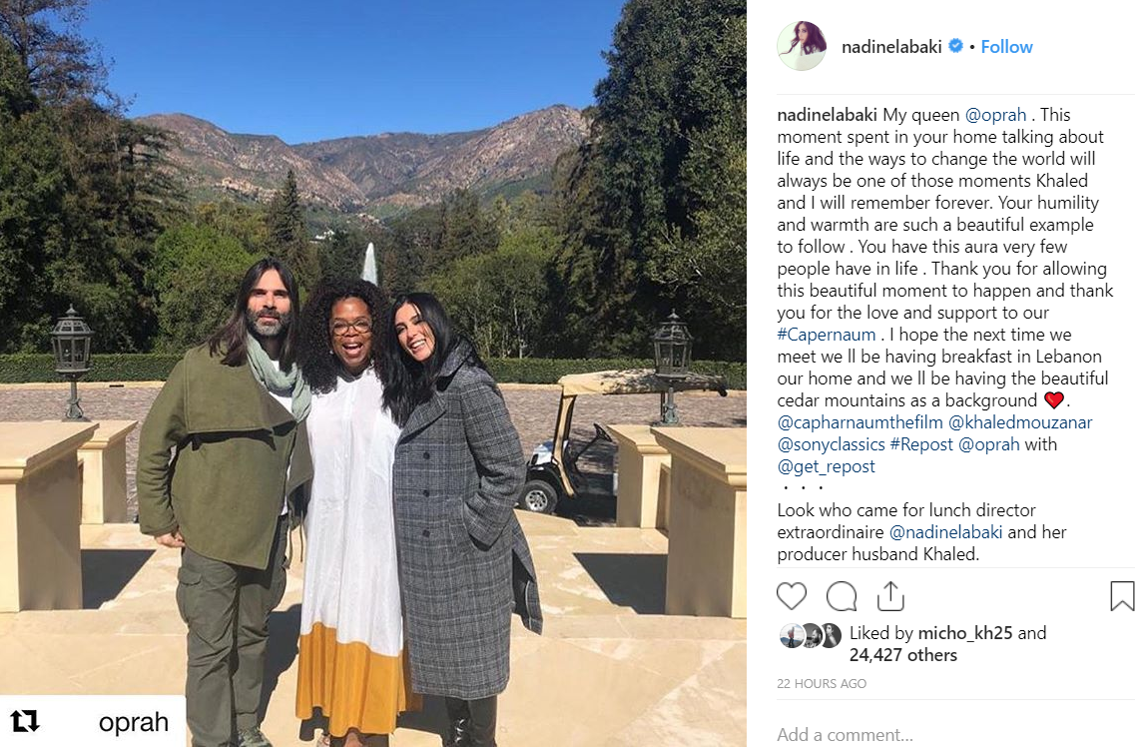Click the verified badge next to nadinelabaki
The width and height of the screenshot is (1144, 748).
[x=955, y=46]
